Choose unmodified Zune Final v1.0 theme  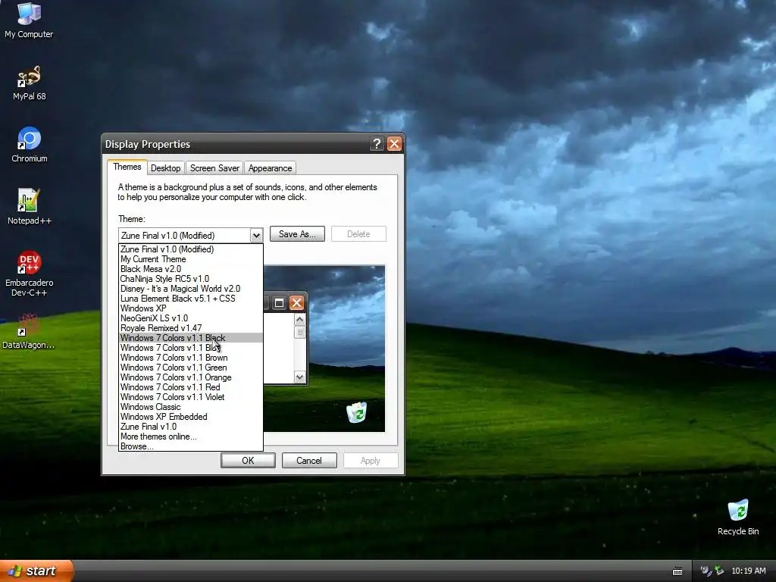tap(190, 427)
